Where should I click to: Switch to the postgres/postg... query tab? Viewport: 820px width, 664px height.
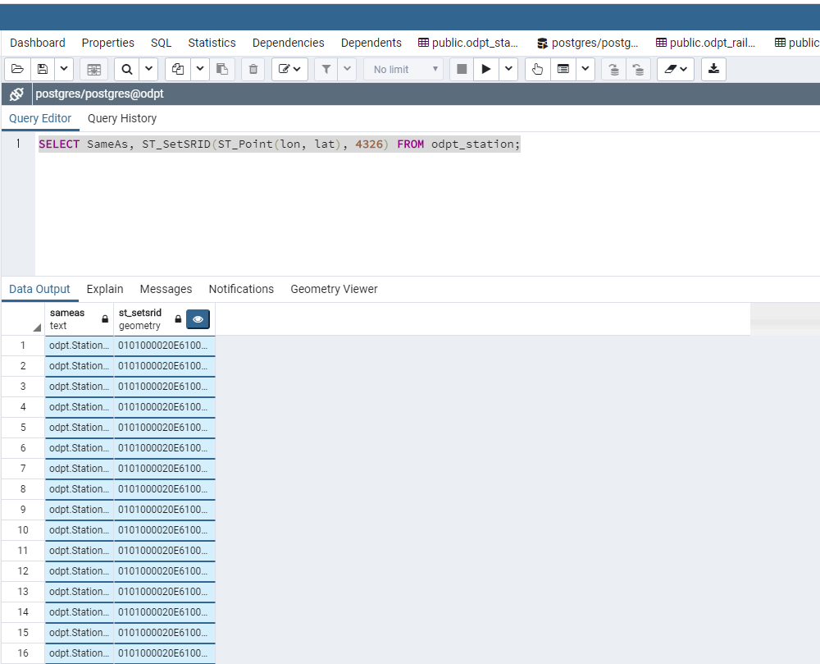tap(588, 43)
